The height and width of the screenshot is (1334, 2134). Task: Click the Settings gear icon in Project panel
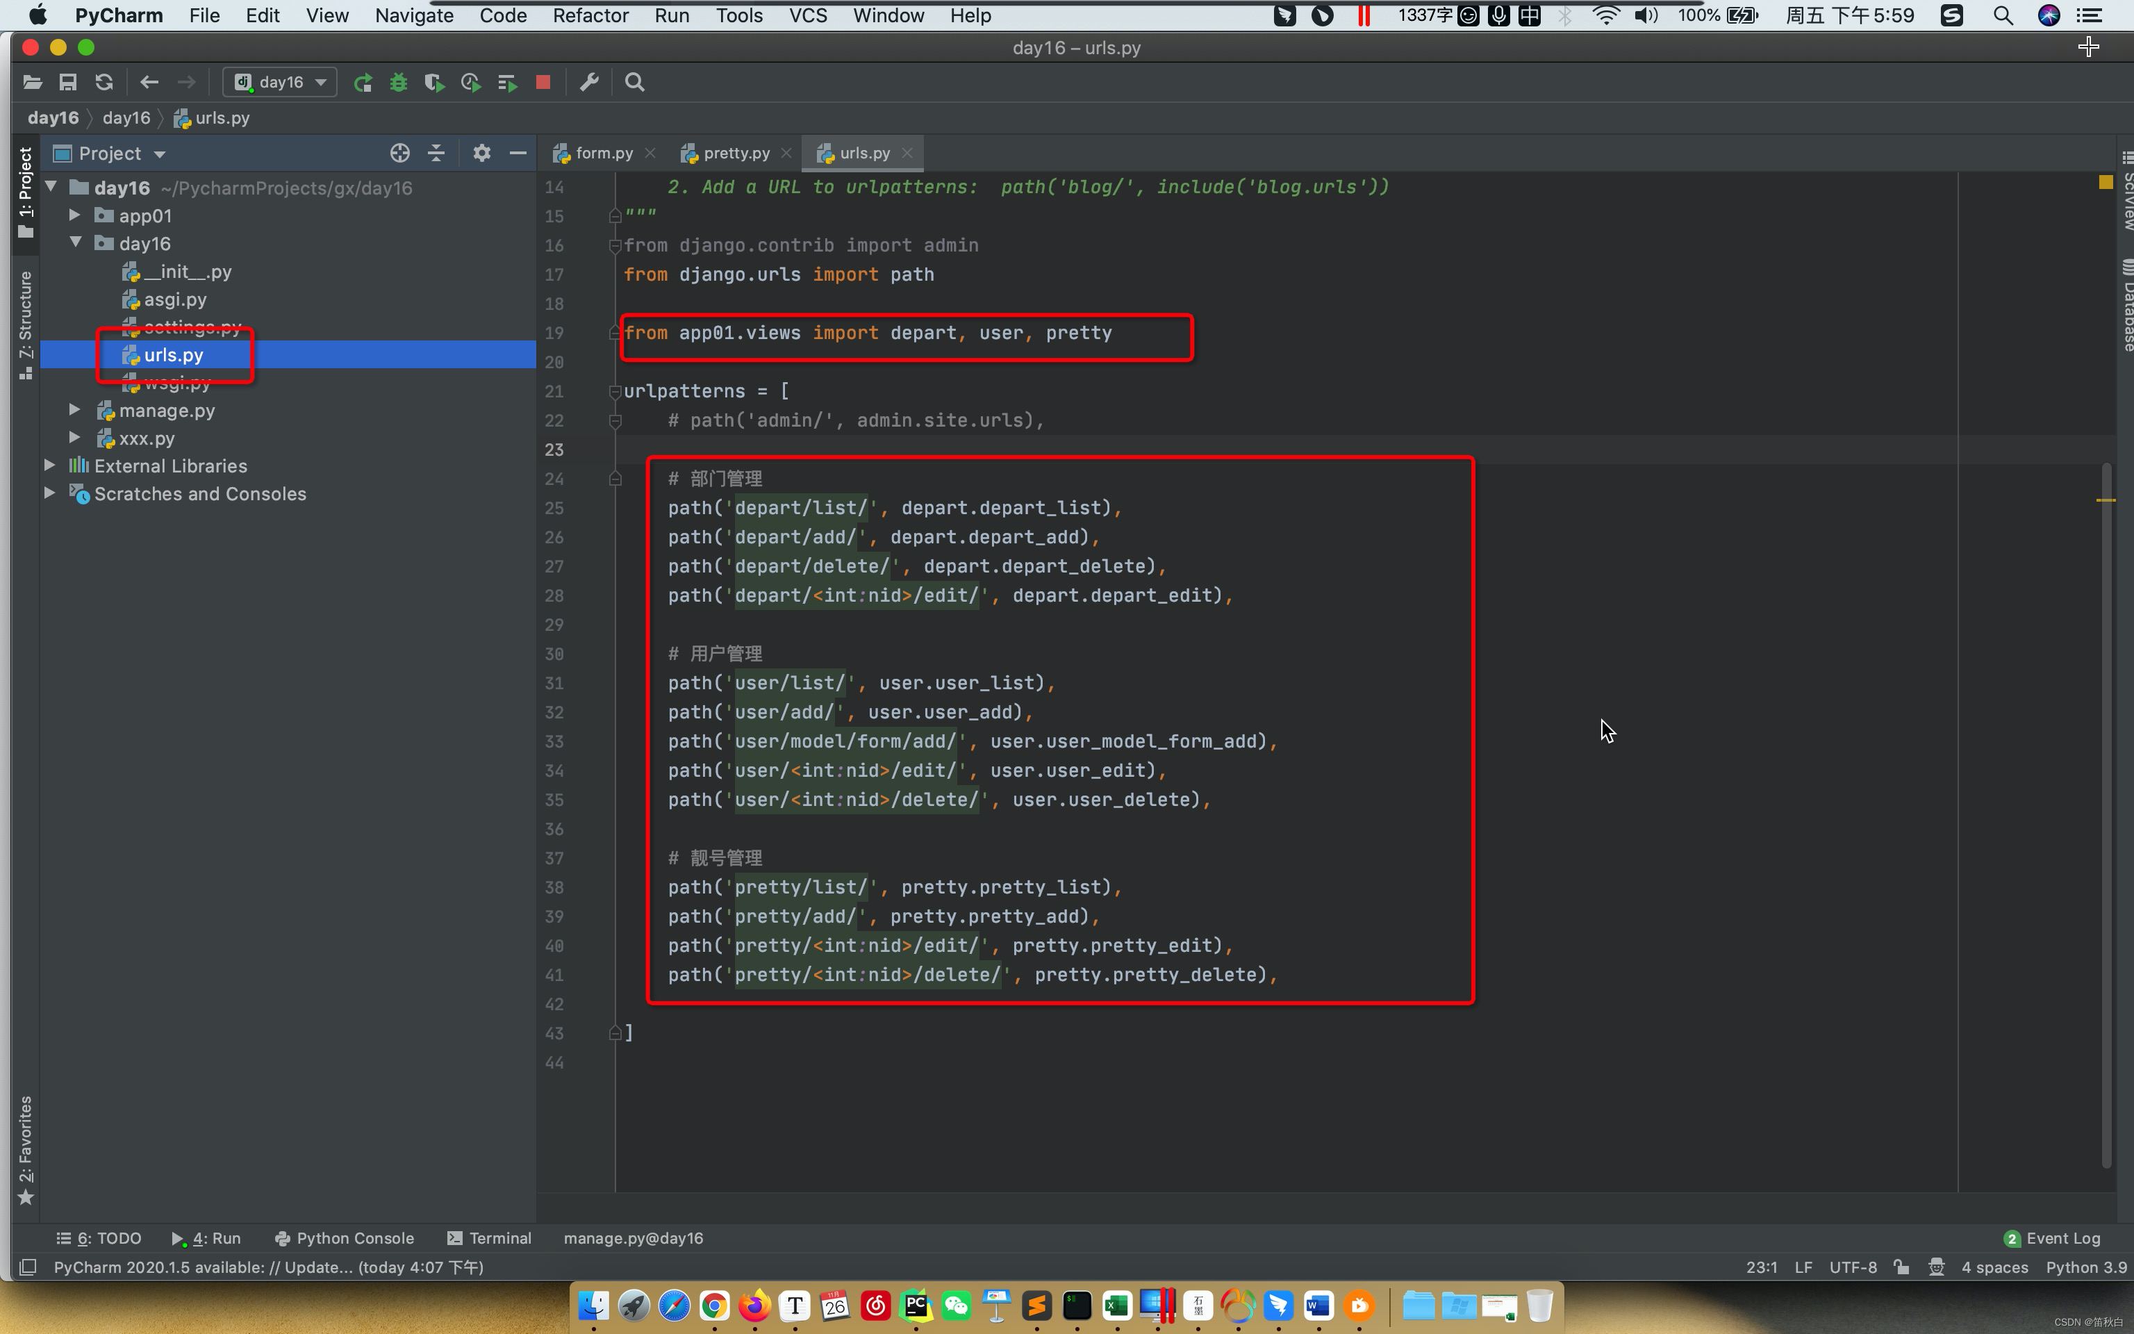coord(481,152)
